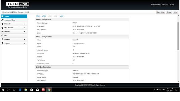Open the Windows Start menu
Viewport: 180px width, 101px height.
[x=3, y=90]
